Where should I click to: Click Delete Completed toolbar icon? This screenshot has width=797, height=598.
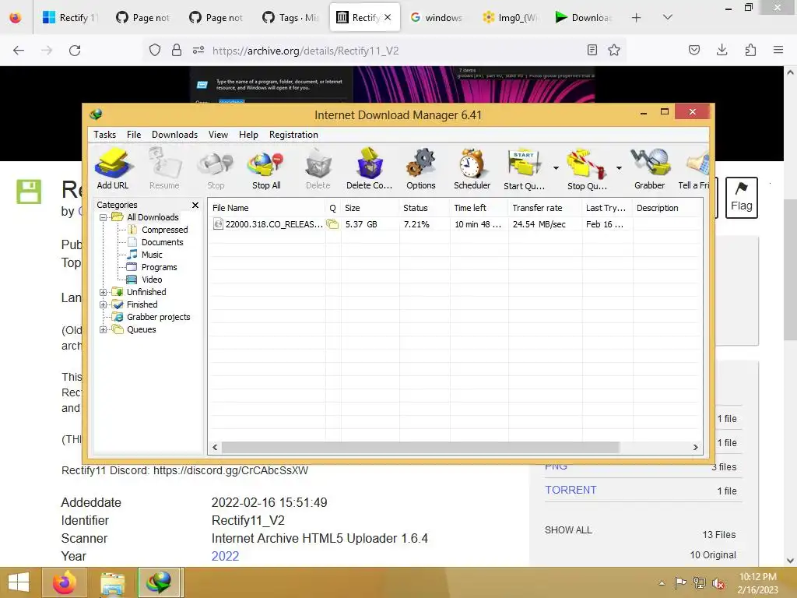coord(370,169)
